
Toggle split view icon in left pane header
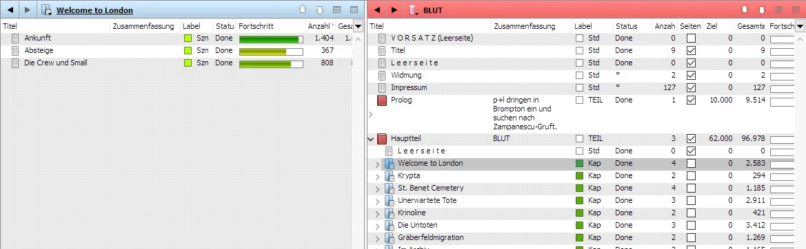pyautogui.click(x=336, y=10)
